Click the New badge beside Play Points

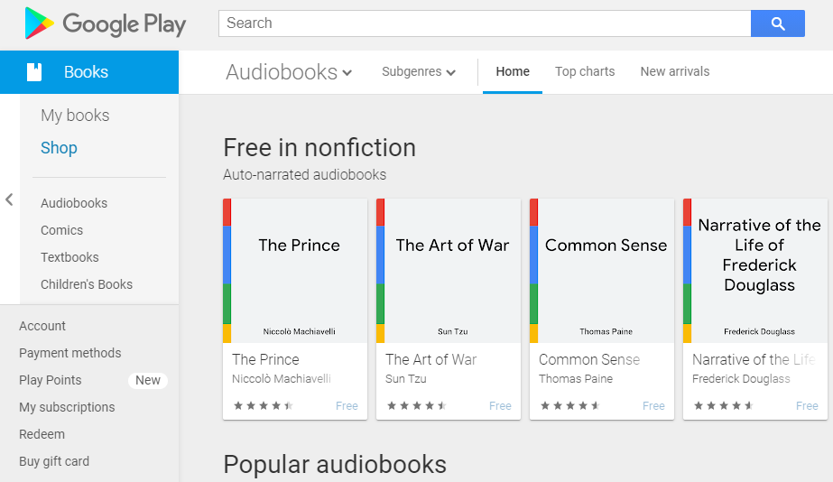[148, 381]
